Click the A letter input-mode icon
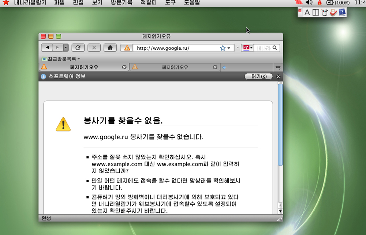 coord(307,12)
